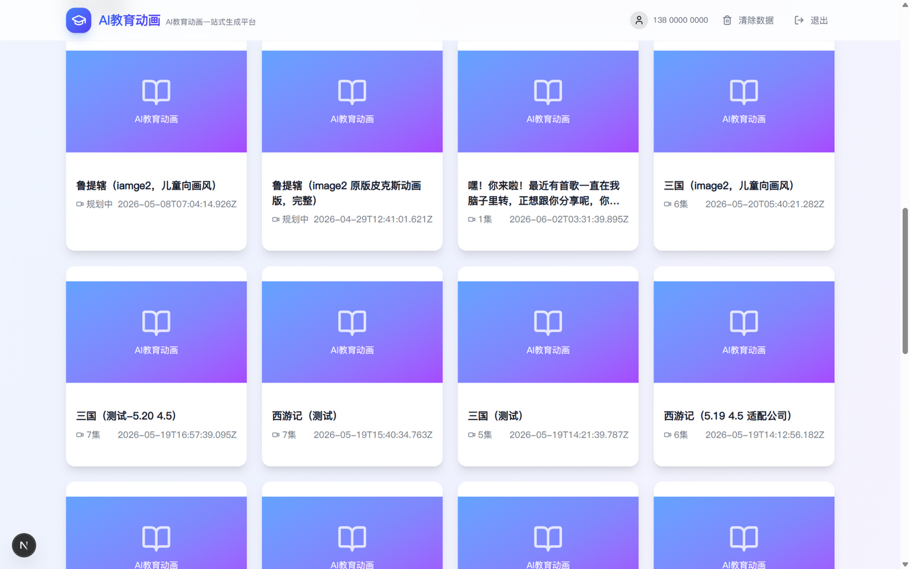Click video icon beside 1集

tap(471, 219)
